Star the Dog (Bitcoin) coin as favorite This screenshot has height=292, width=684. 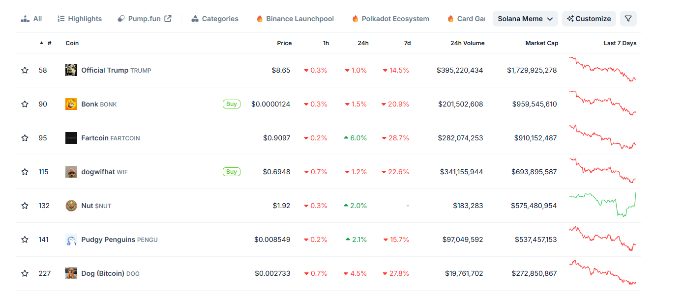coord(25,273)
